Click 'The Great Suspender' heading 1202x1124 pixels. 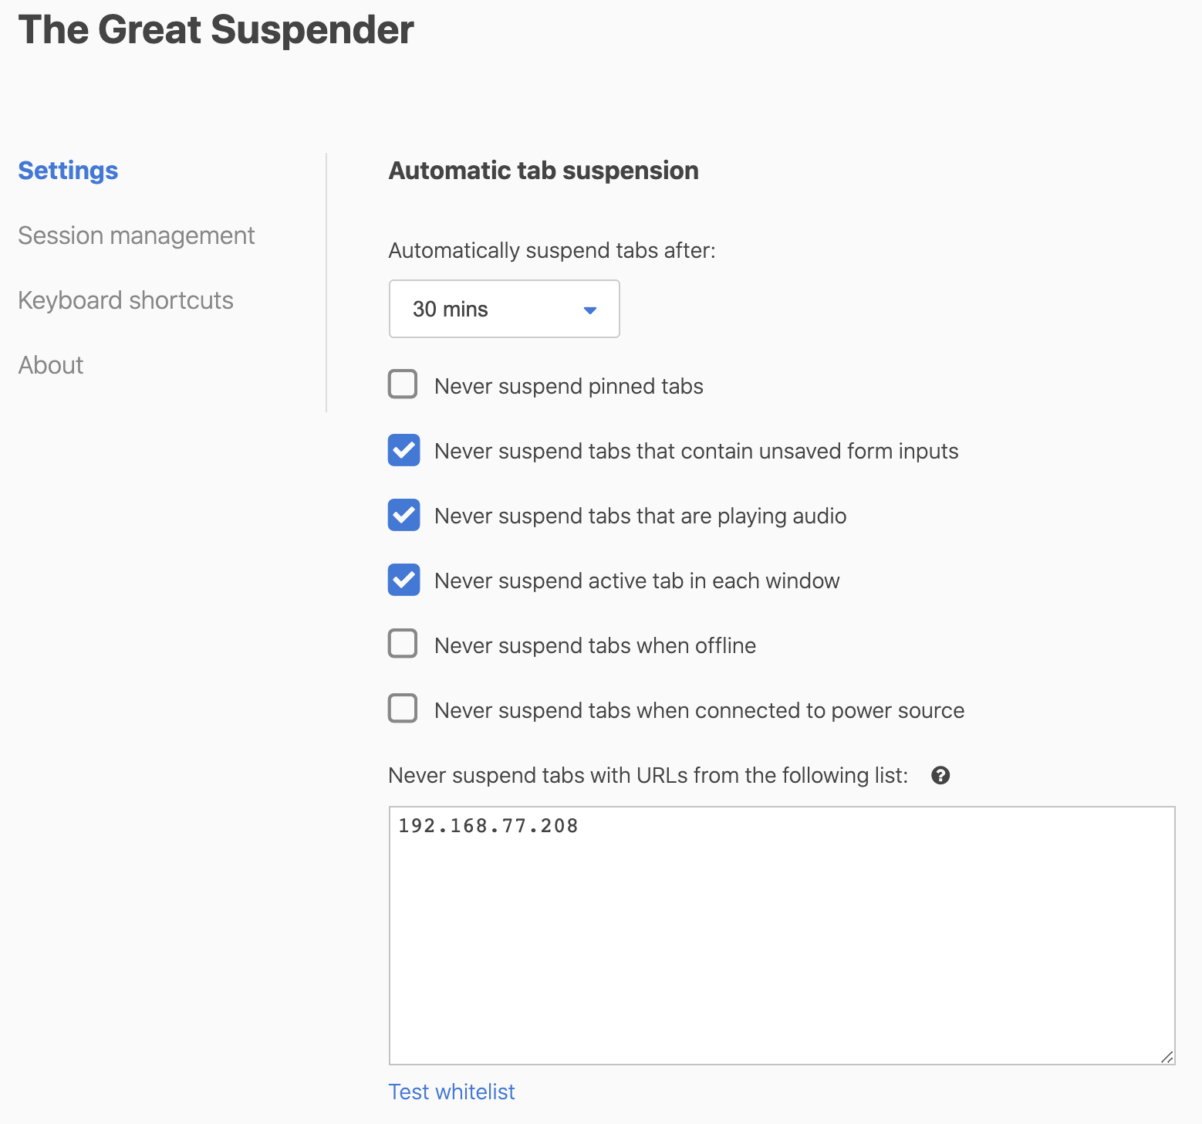coord(215,30)
